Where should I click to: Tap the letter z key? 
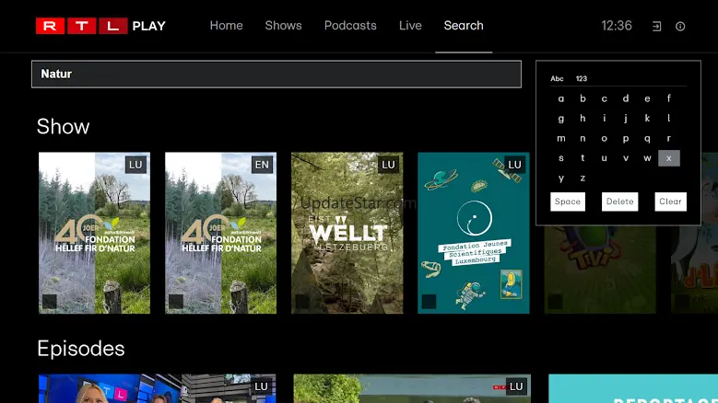[583, 178]
